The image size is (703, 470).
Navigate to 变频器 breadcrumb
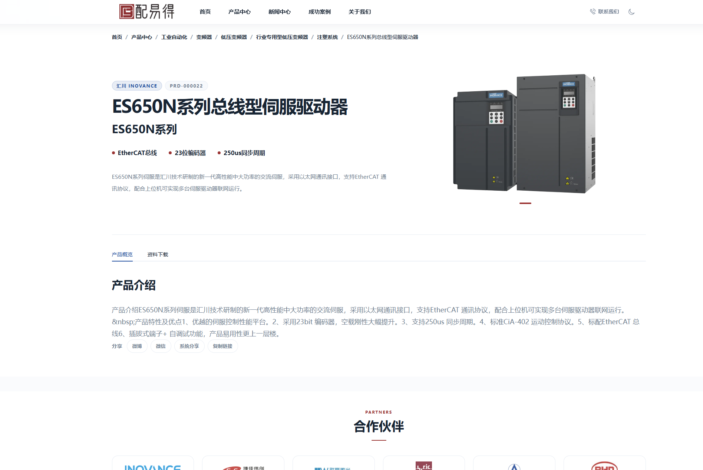coord(204,37)
